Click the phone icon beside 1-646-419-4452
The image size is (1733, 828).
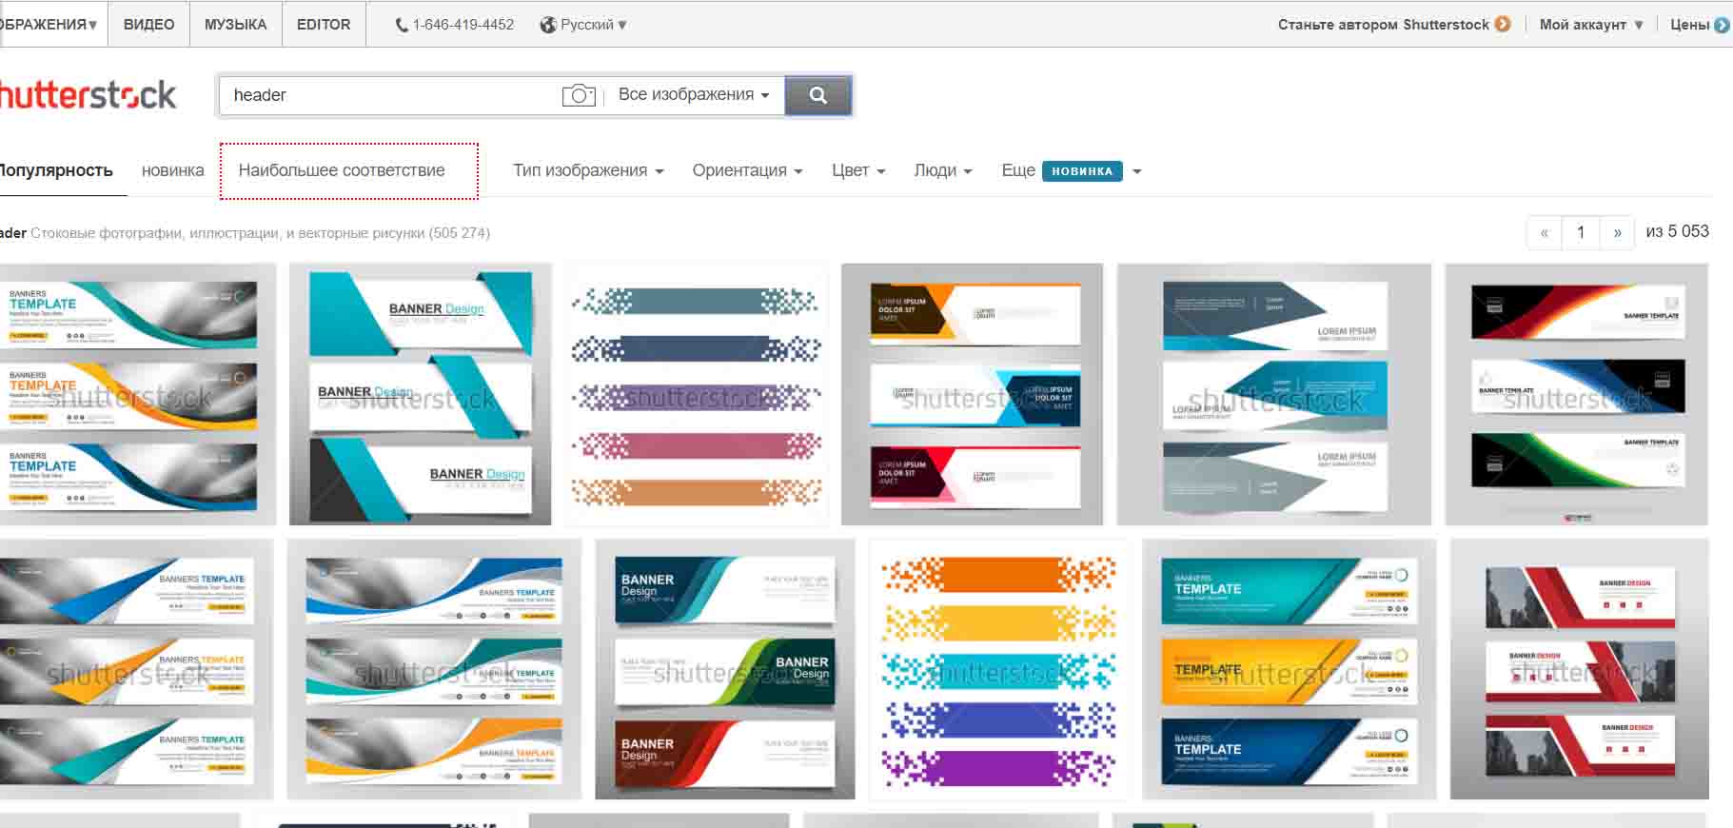(x=402, y=25)
